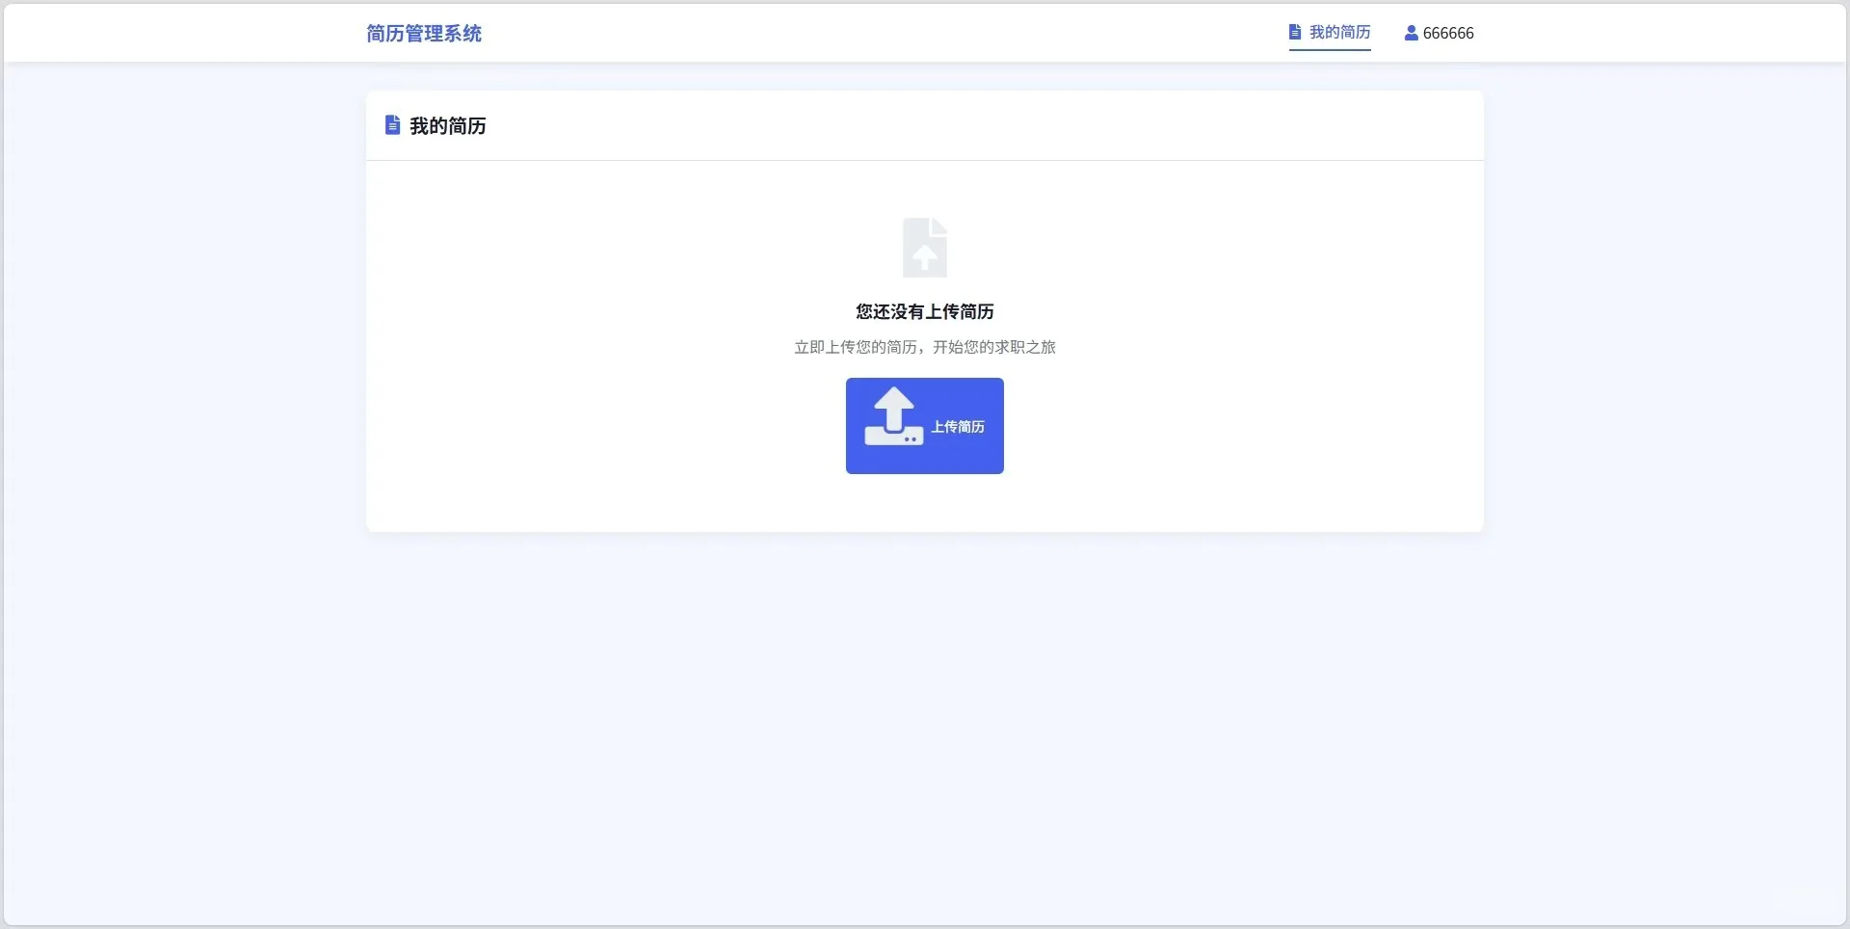The image size is (1850, 929).
Task: Click the 您还没有上传简历 heading
Action: [924, 310]
